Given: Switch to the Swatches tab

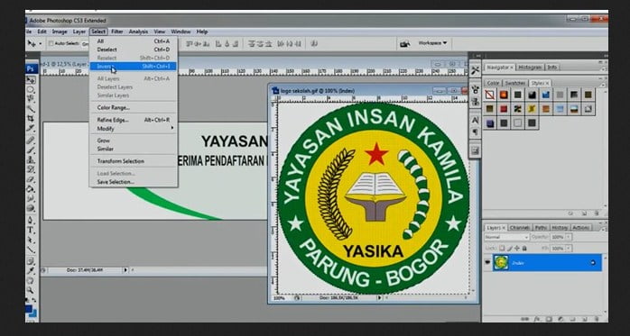Looking at the screenshot, I should 515,83.
